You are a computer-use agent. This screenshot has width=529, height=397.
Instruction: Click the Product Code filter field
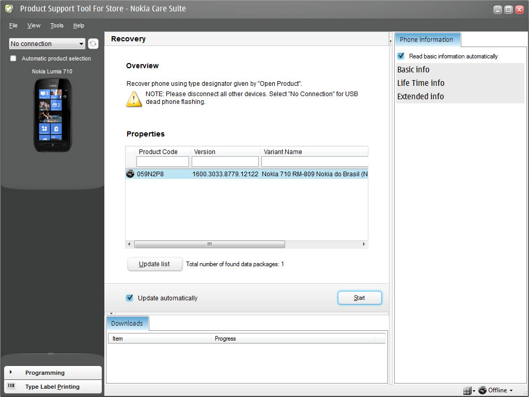coord(163,161)
